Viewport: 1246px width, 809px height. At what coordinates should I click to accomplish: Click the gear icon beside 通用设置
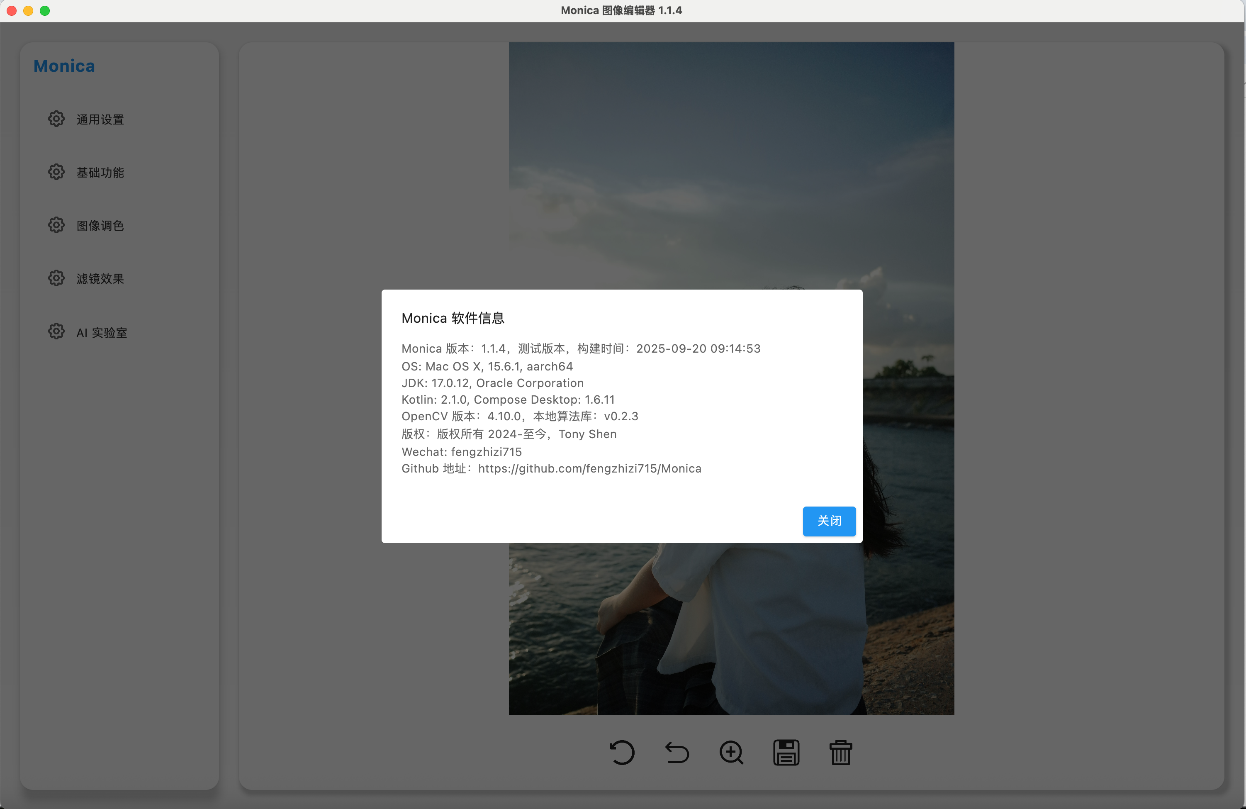click(56, 119)
